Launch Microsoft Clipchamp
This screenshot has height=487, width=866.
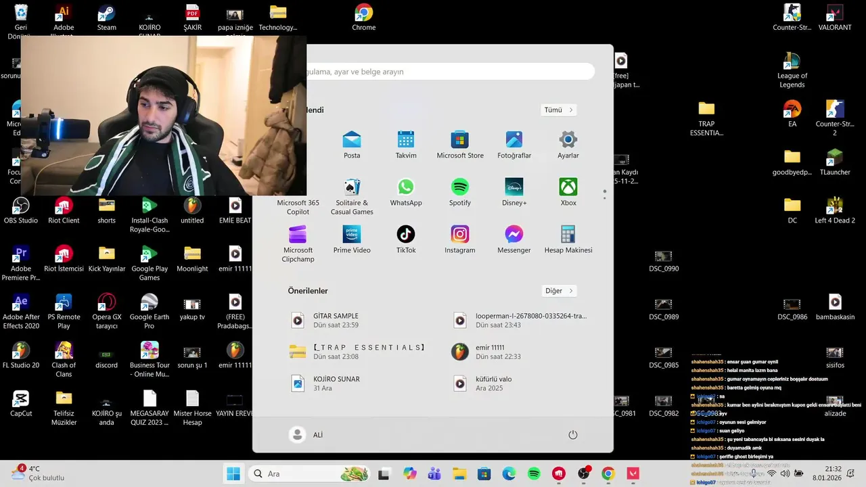pos(298,243)
